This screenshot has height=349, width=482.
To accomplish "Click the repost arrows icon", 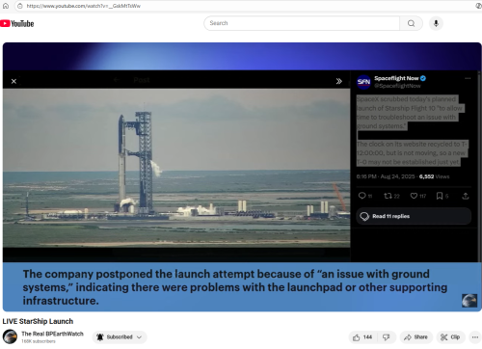I will point(388,196).
